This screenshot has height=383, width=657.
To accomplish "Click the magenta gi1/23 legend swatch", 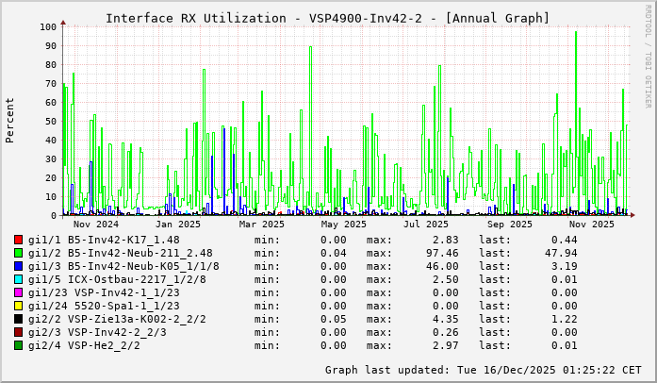I will 19,292.
